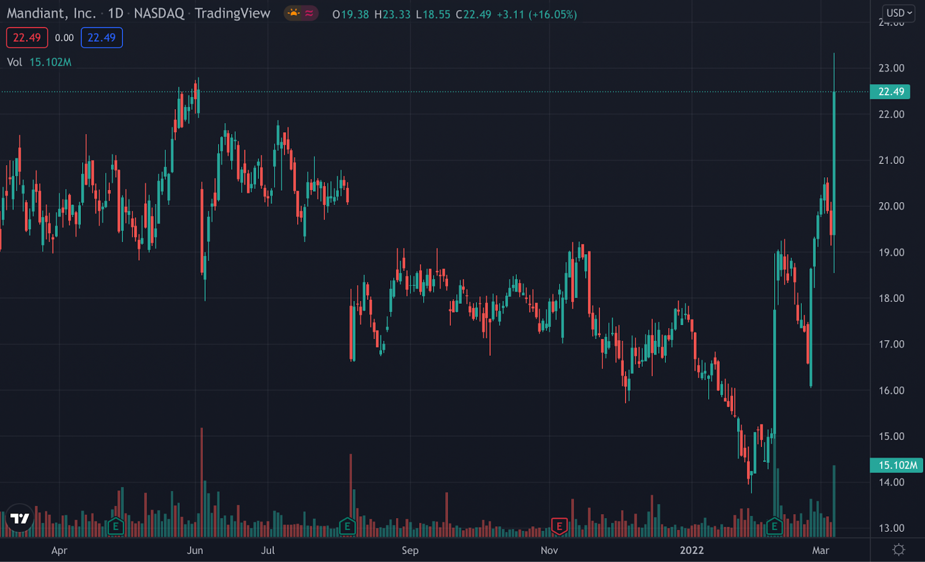Click the teal 15.102M volume axis label

897,465
